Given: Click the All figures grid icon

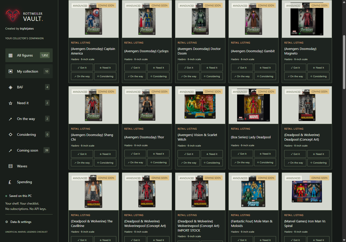Looking at the screenshot, I should pyautogui.click(x=10, y=55).
